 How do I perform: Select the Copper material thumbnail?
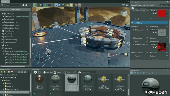click(40, 79)
